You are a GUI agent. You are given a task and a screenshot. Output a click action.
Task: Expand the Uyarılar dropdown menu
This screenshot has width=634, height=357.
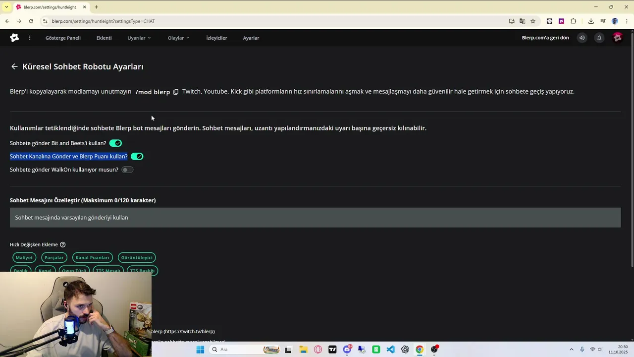coord(139,38)
